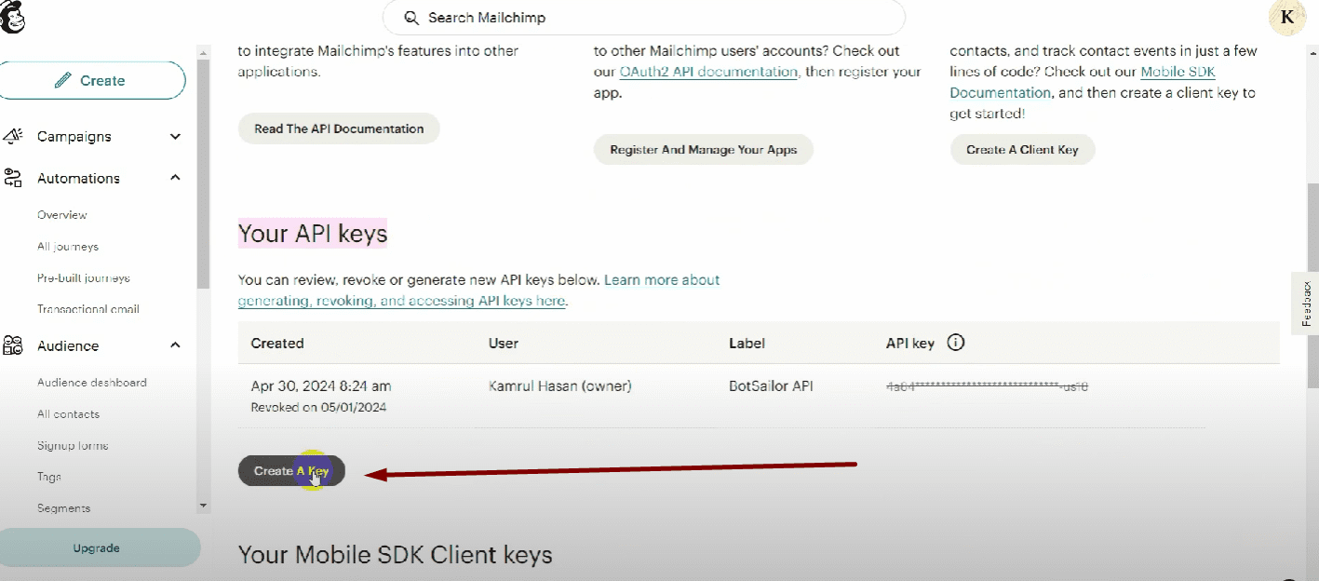Open the OAuth2 API documentation link
This screenshot has height=581, width=1319.
click(708, 72)
